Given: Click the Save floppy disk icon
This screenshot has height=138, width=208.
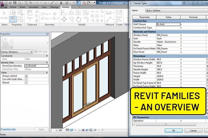Looking at the screenshot, I should 15,3.
